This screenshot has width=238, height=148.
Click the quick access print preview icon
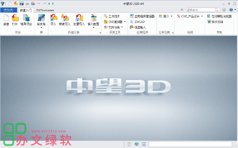click(x=33, y=3)
